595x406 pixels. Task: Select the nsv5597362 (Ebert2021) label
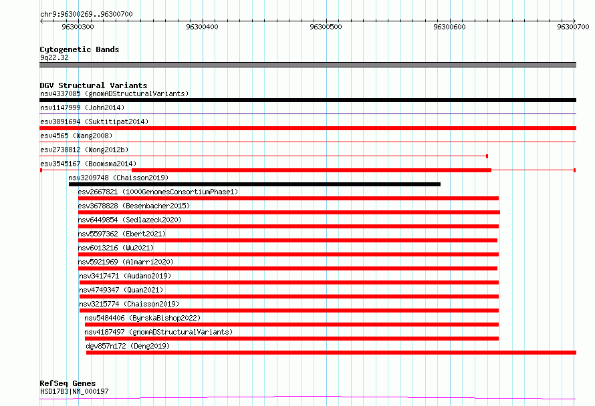pyautogui.click(x=122, y=234)
